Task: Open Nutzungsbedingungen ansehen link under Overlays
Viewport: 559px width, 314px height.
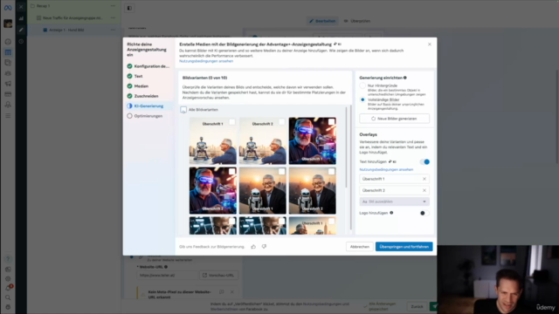Action: coord(386,170)
